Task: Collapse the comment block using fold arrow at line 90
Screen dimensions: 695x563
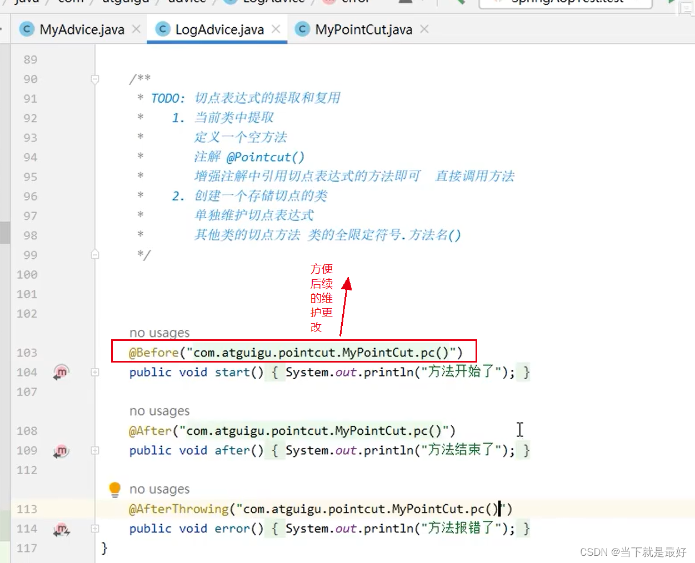Action: pyautogui.click(x=95, y=78)
